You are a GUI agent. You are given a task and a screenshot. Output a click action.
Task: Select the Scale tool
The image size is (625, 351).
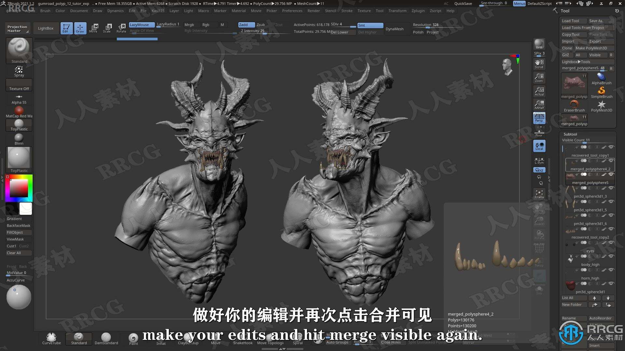[x=107, y=28]
